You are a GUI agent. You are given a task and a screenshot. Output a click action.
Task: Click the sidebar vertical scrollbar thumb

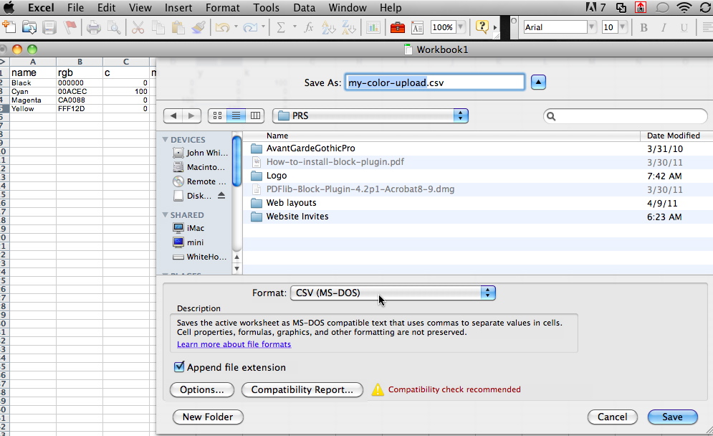(x=236, y=161)
